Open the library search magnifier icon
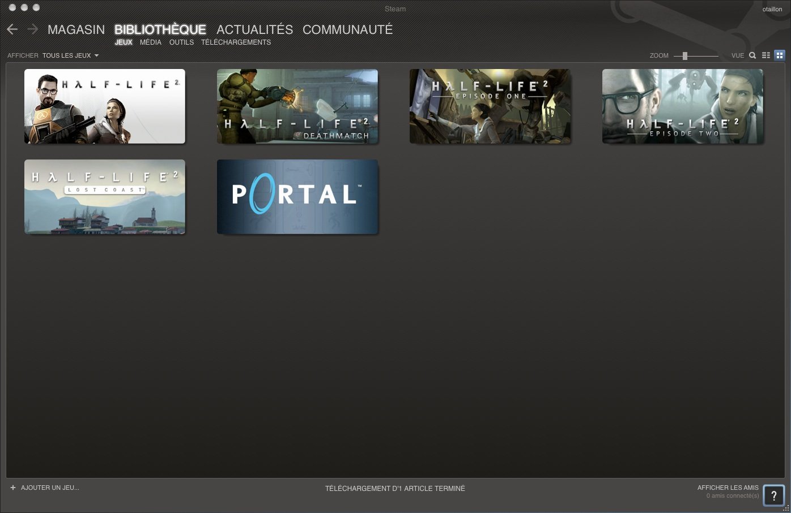Screen dimensions: 791x513 click(752, 55)
